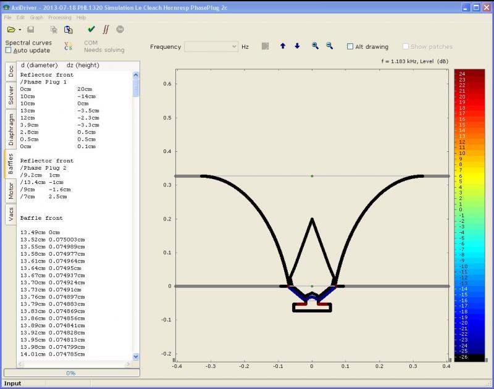Viewport: 494px width, 389px height.
Task: Minimize the AxiDriver window
Action: coord(466,7)
